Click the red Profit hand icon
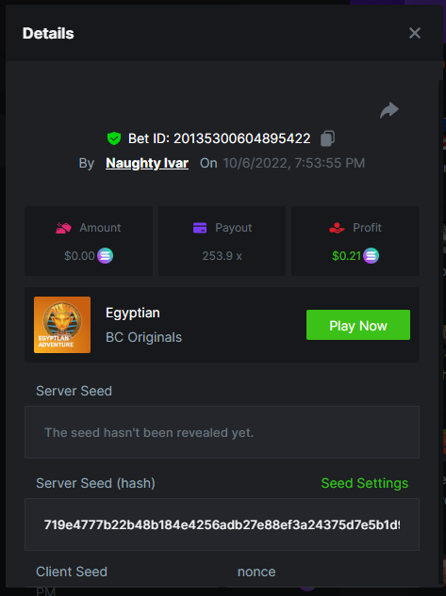This screenshot has width=446, height=596. [x=337, y=228]
